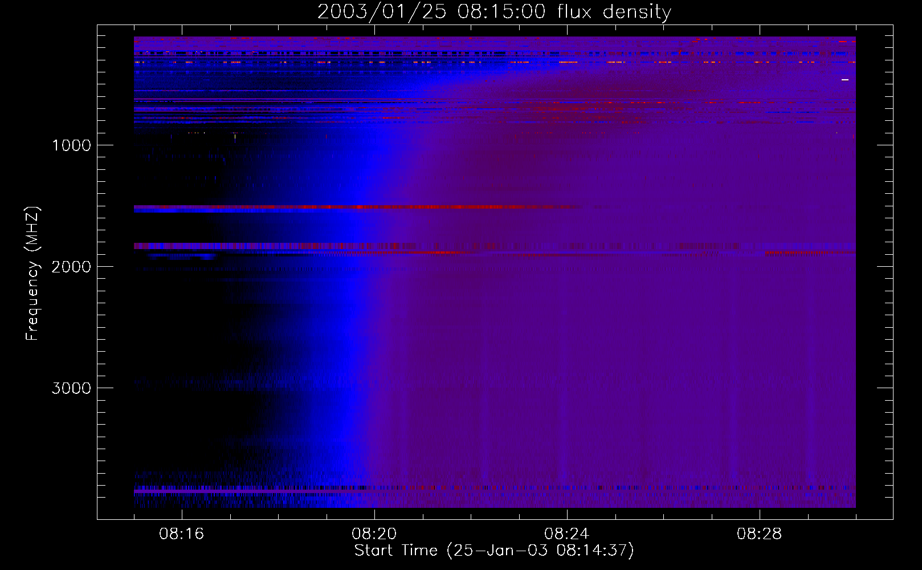Screen dimensions: 922x570
Task: Click the small white marker in spectrogram
Action: click(x=845, y=80)
